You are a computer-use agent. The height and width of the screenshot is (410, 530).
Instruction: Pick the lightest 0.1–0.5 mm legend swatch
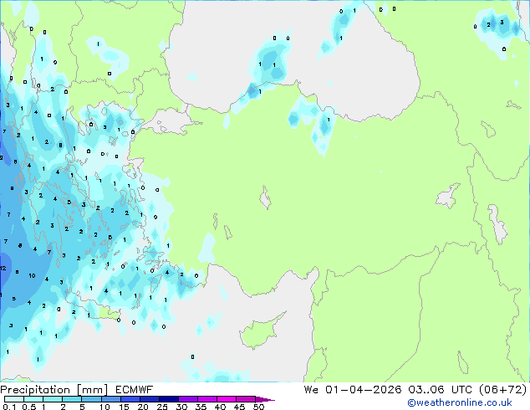pyautogui.click(x=14, y=399)
